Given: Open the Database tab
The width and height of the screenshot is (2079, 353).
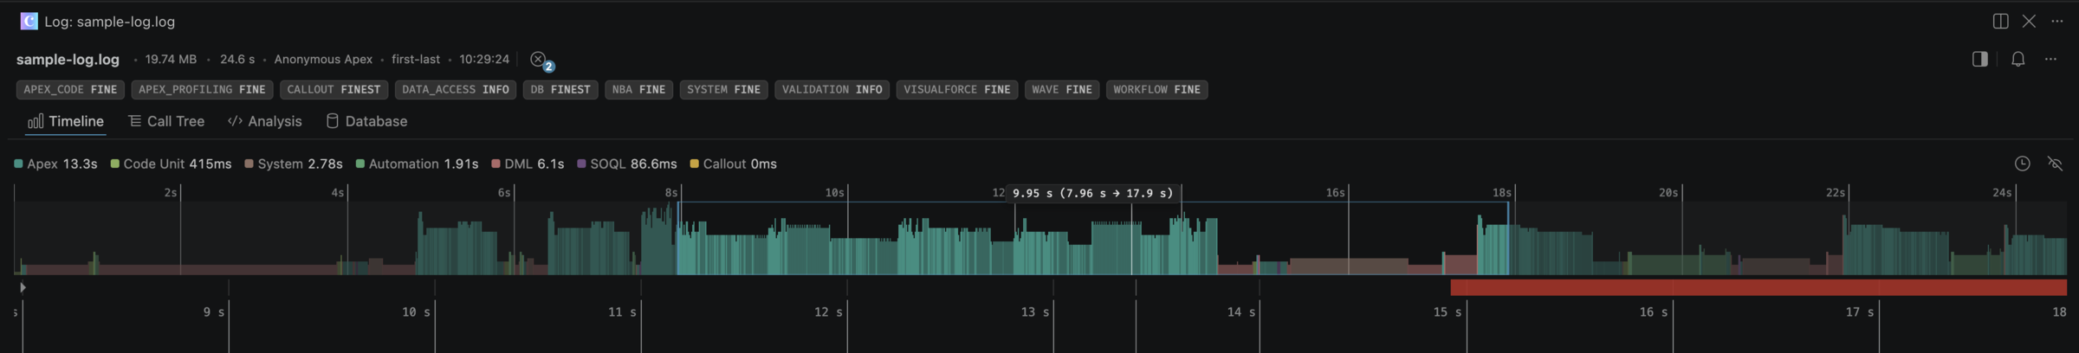Looking at the screenshot, I should tap(366, 121).
